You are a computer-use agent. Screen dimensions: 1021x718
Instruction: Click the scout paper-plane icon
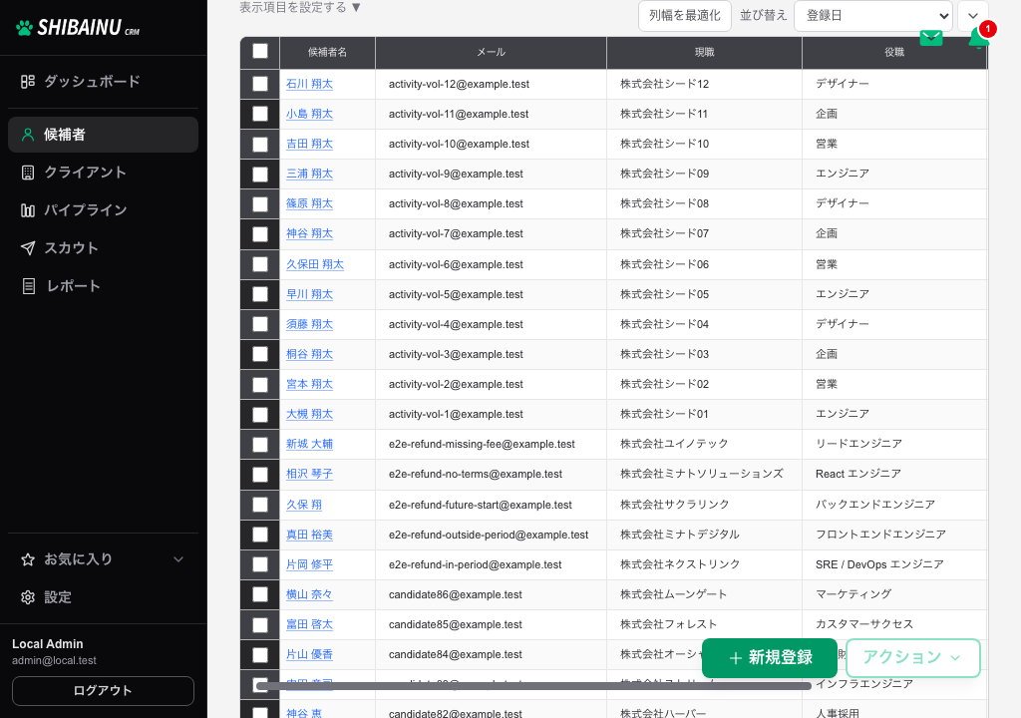(x=27, y=248)
